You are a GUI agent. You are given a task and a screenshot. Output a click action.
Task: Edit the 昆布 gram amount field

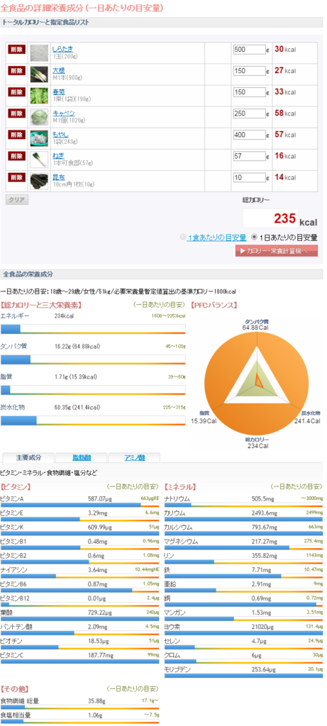pyautogui.click(x=249, y=177)
